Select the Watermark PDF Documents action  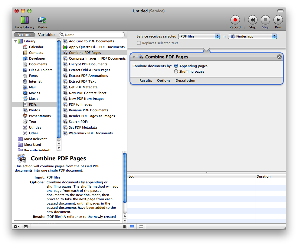tap(90, 133)
